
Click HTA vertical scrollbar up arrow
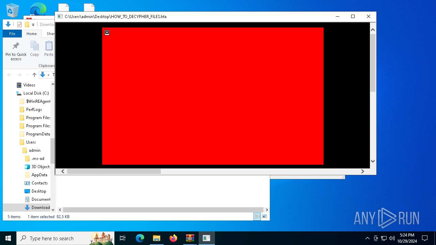pyautogui.click(x=373, y=30)
